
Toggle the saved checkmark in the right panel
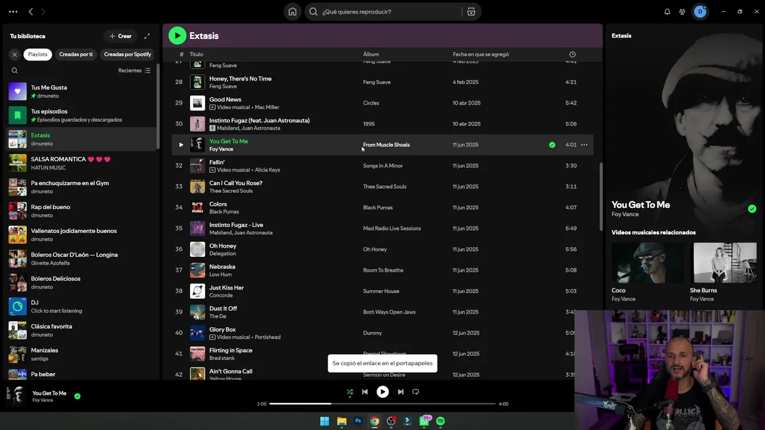click(x=752, y=208)
